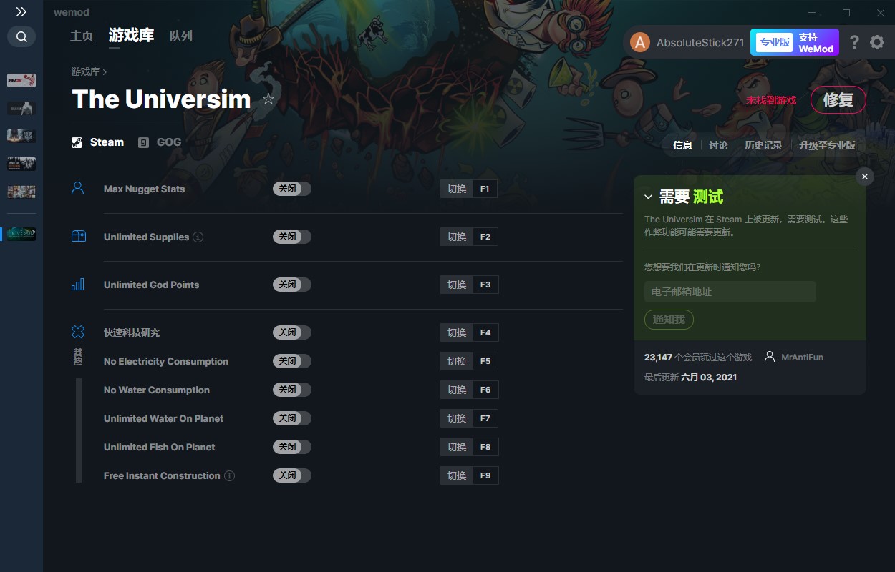895x572 pixels.
Task: Select the GOG platform tab
Action: point(160,142)
